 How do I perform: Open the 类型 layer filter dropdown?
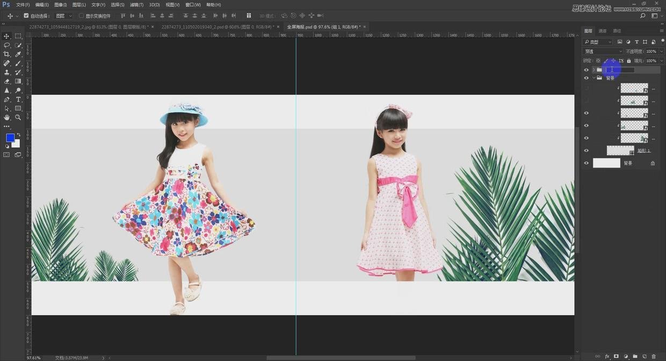point(598,42)
